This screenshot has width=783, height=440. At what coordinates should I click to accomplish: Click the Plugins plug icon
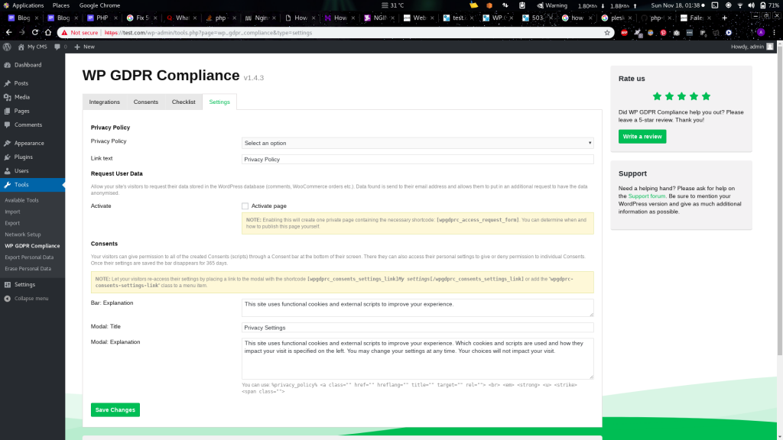[8, 157]
